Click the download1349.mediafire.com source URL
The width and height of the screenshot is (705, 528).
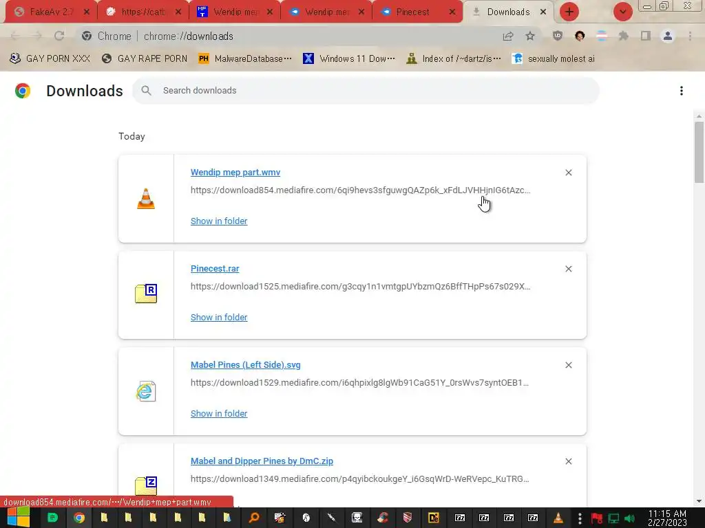[x=359, y=479]
